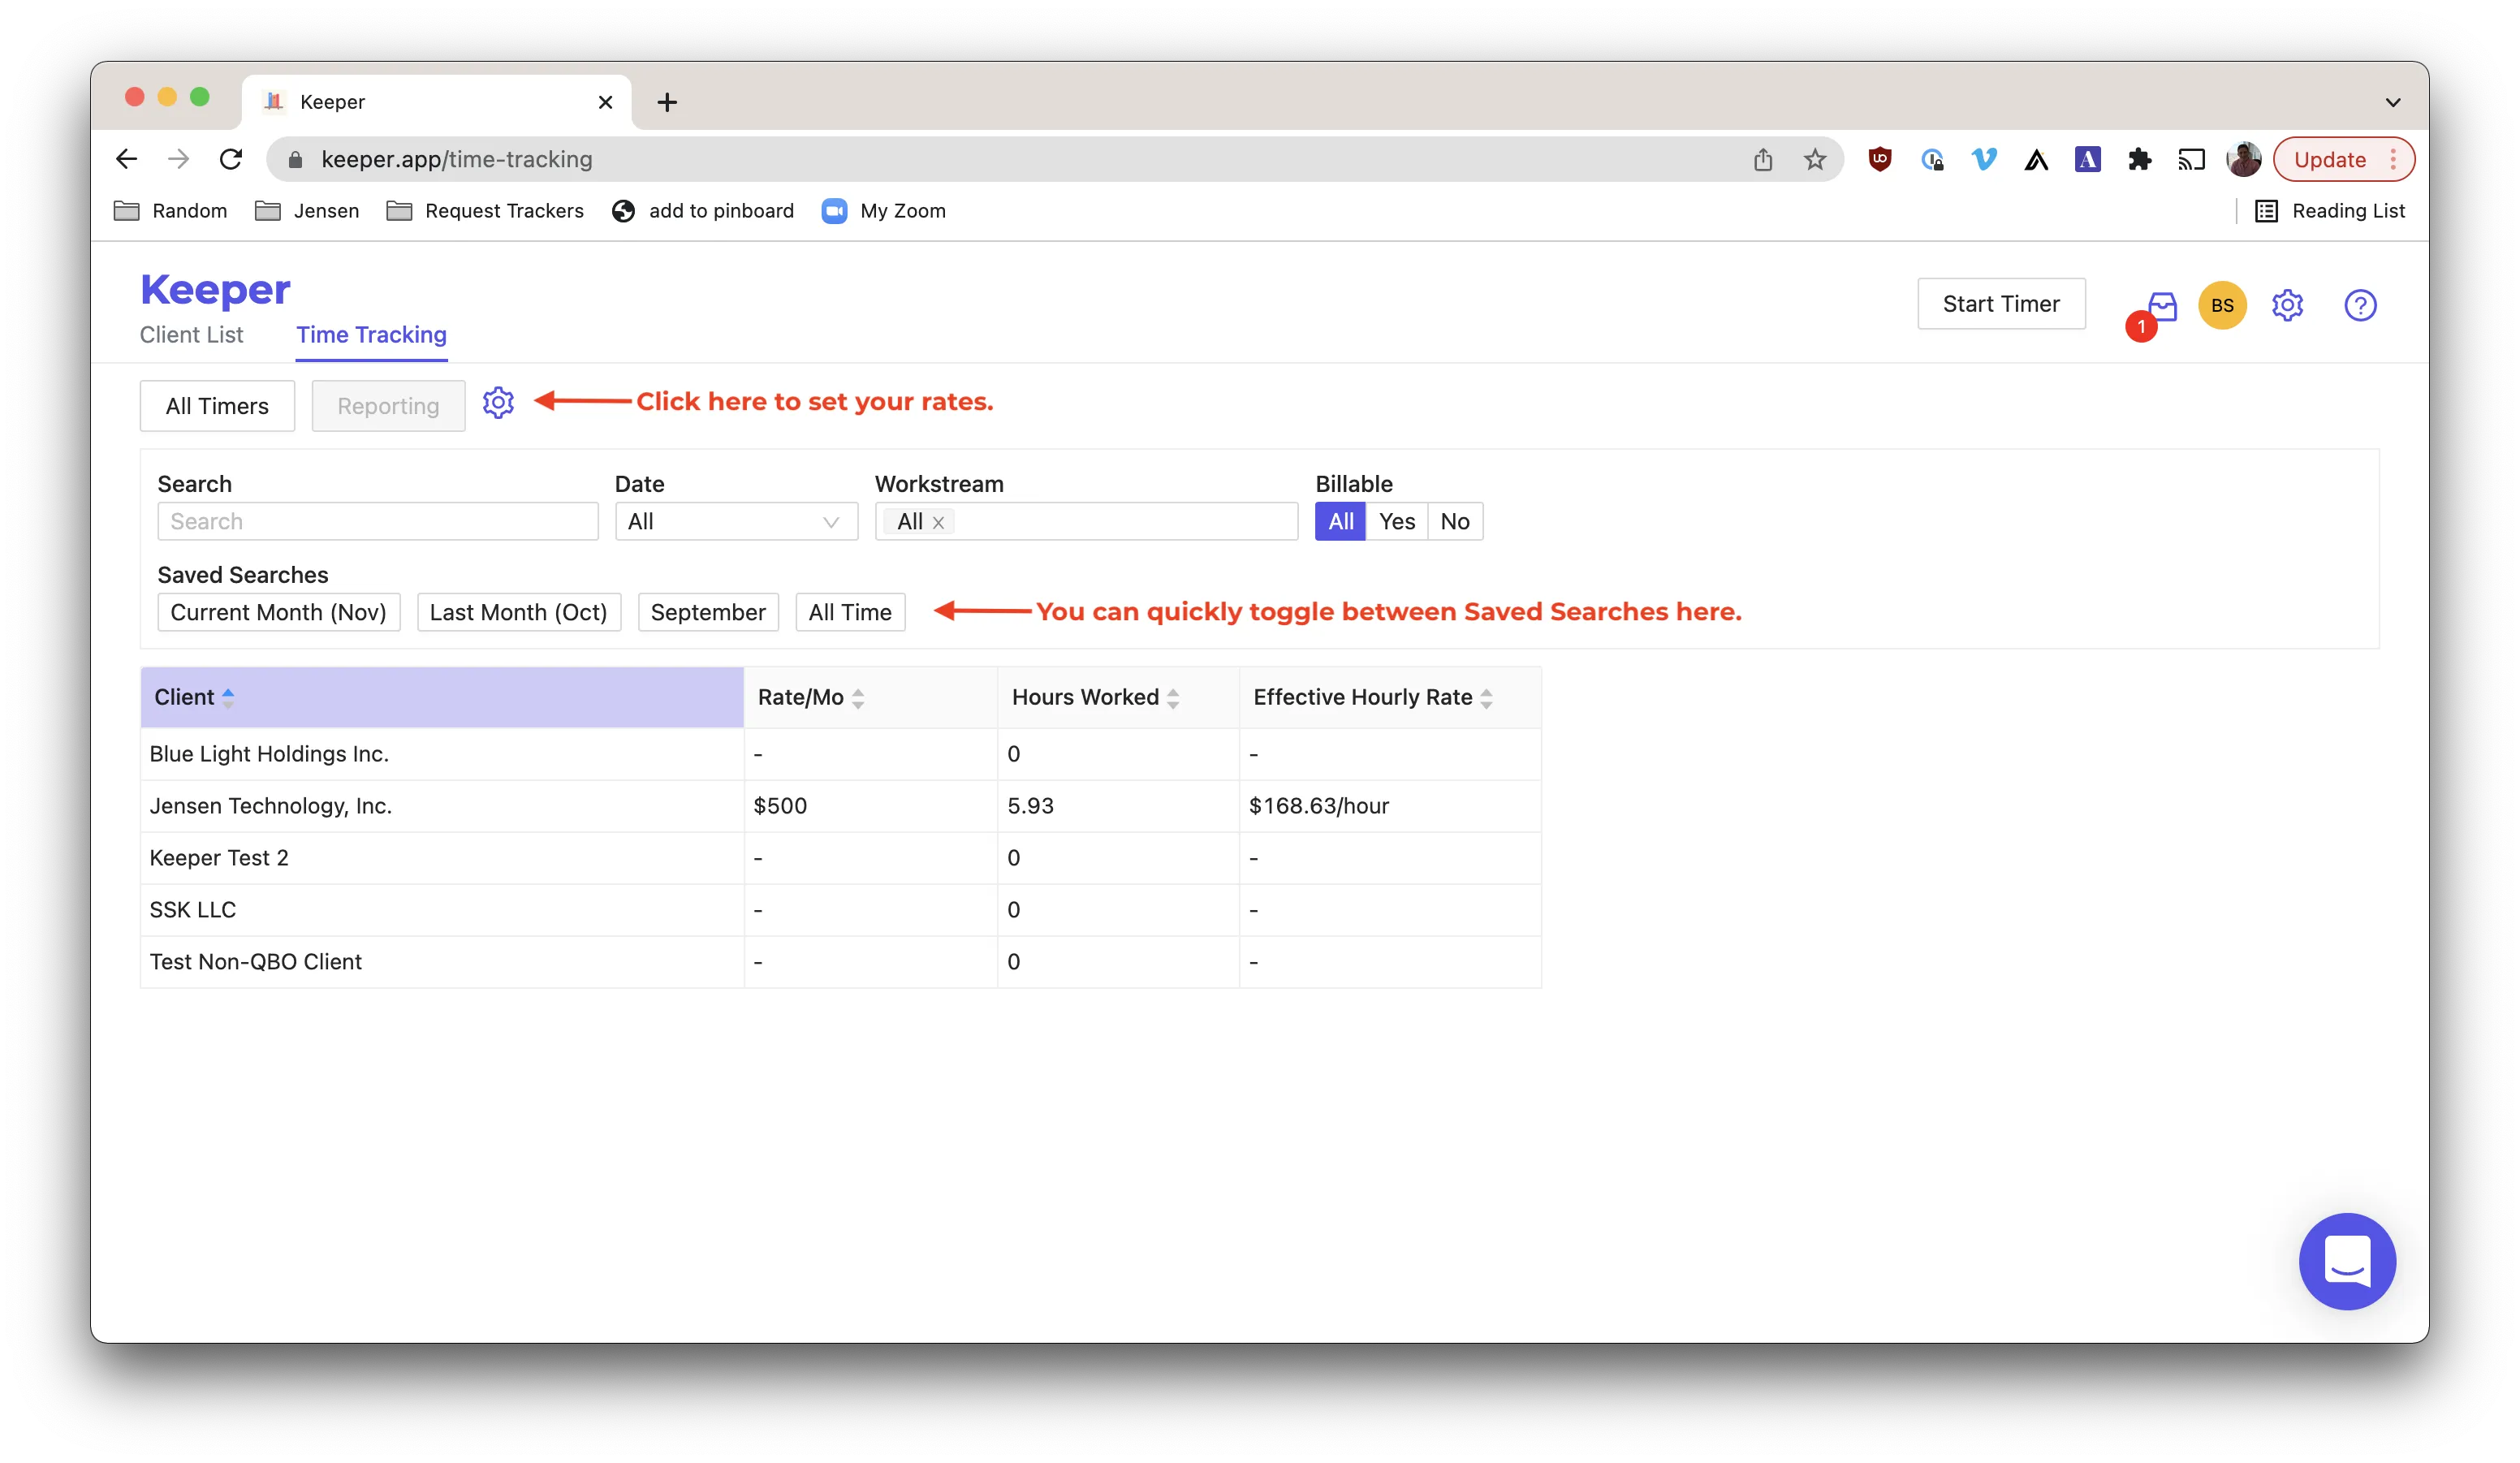Click the Start Timer button
The image size is (2520, 1463).
point(2001,304)
